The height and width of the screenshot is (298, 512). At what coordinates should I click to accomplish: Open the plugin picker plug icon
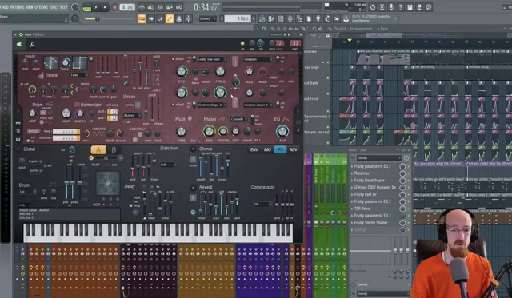pyautogui.click(x=318, y=19)
